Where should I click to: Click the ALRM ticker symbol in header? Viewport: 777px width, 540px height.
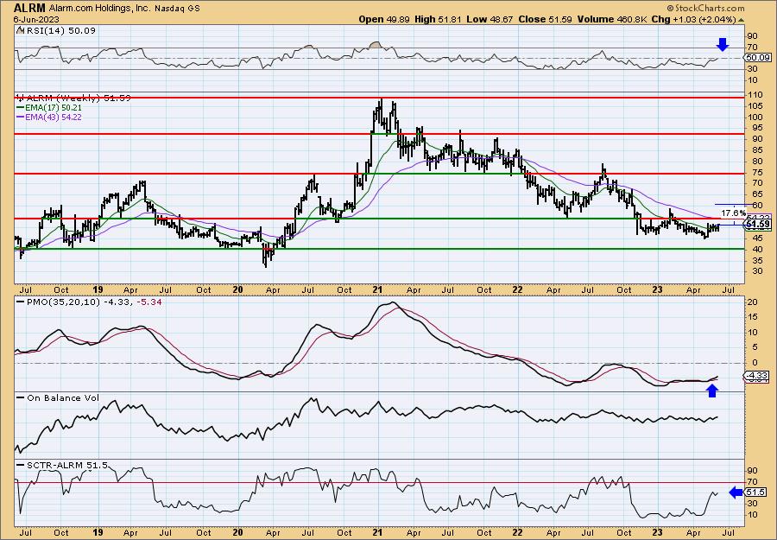(x=29, y=8)
